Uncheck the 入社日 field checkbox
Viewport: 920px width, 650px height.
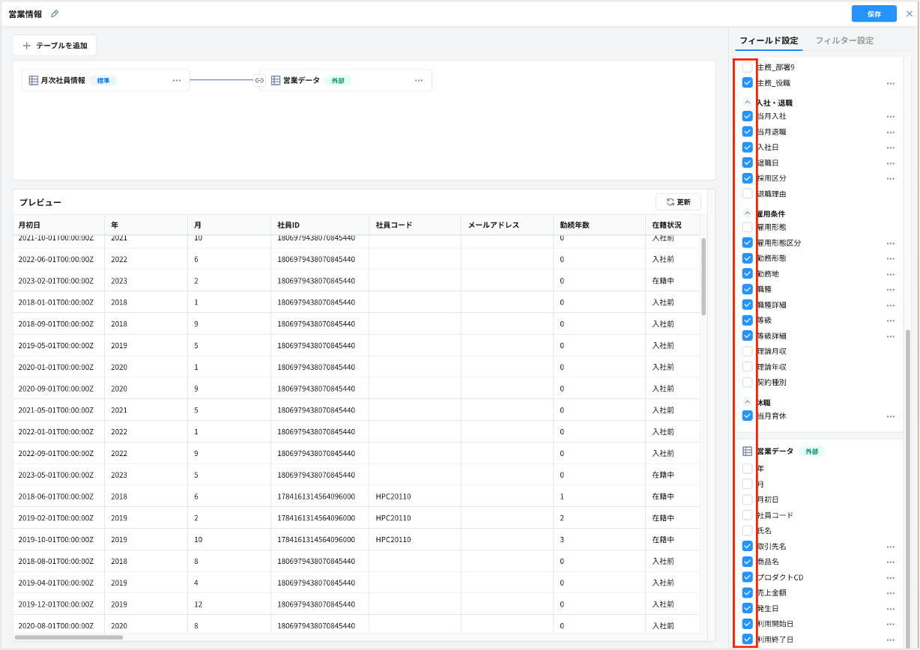pyautogui.click(x=747, y=148)
